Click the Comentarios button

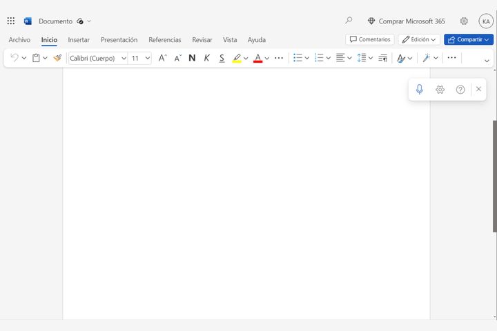point(370,39)
